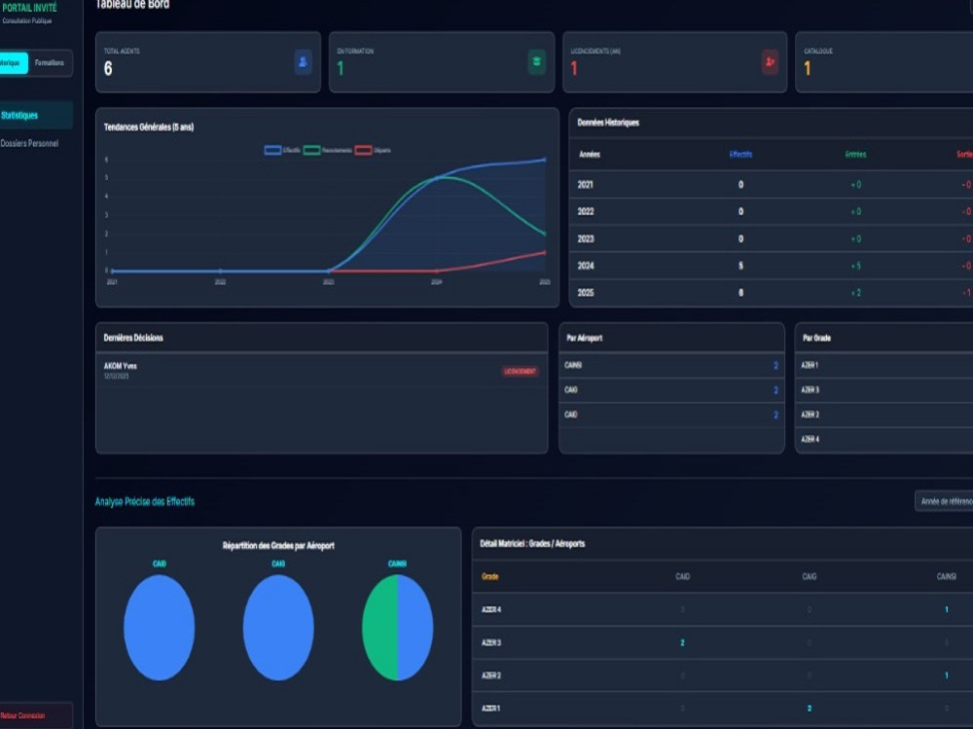The height and width of the screenshot is (729, 973).
Task: Click the AZER 3 row in Par Grade
Action: coord(884,390)
